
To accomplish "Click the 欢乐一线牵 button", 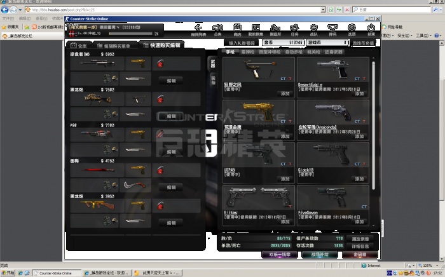I will click(280, 255).
